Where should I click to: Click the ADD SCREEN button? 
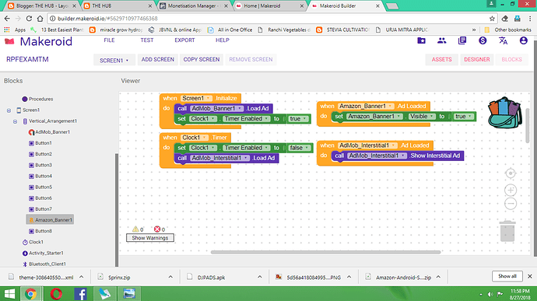coord(158,60)
